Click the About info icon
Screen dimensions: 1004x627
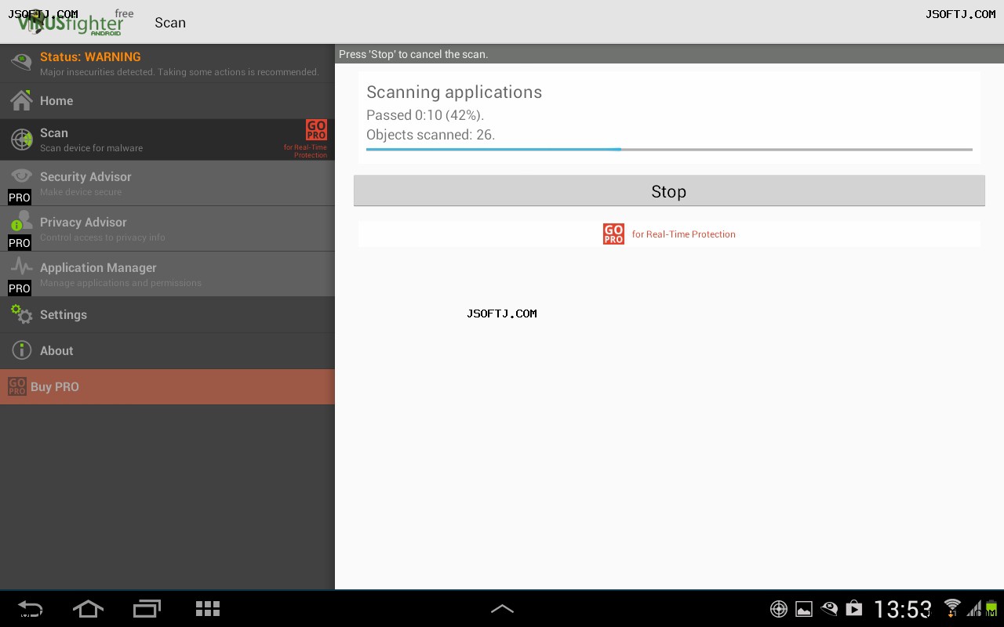(x=21, y=350)
